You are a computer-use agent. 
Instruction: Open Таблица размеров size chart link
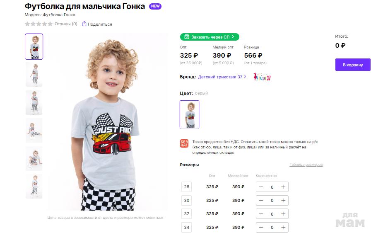306,165
